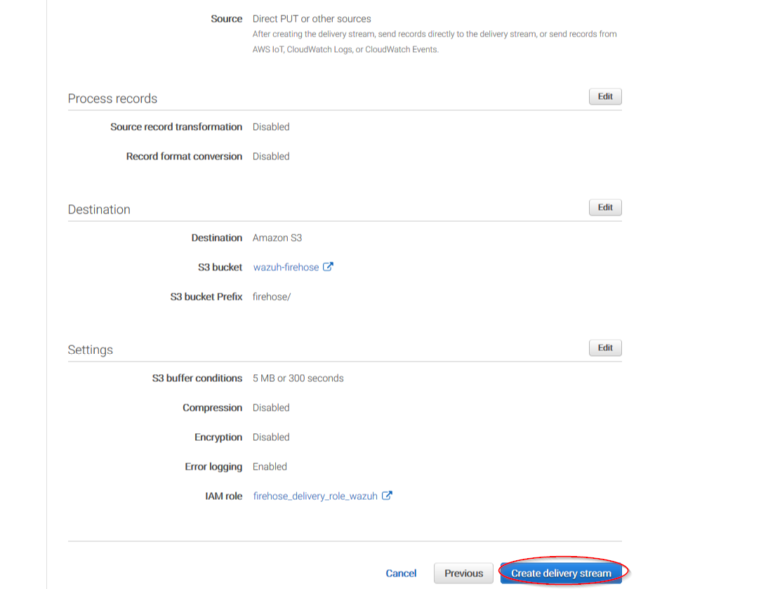Viewport: 761px width, 589px height.
Task: Select the Error logging 'Enabled' value
Action: [x=270, y=467]
